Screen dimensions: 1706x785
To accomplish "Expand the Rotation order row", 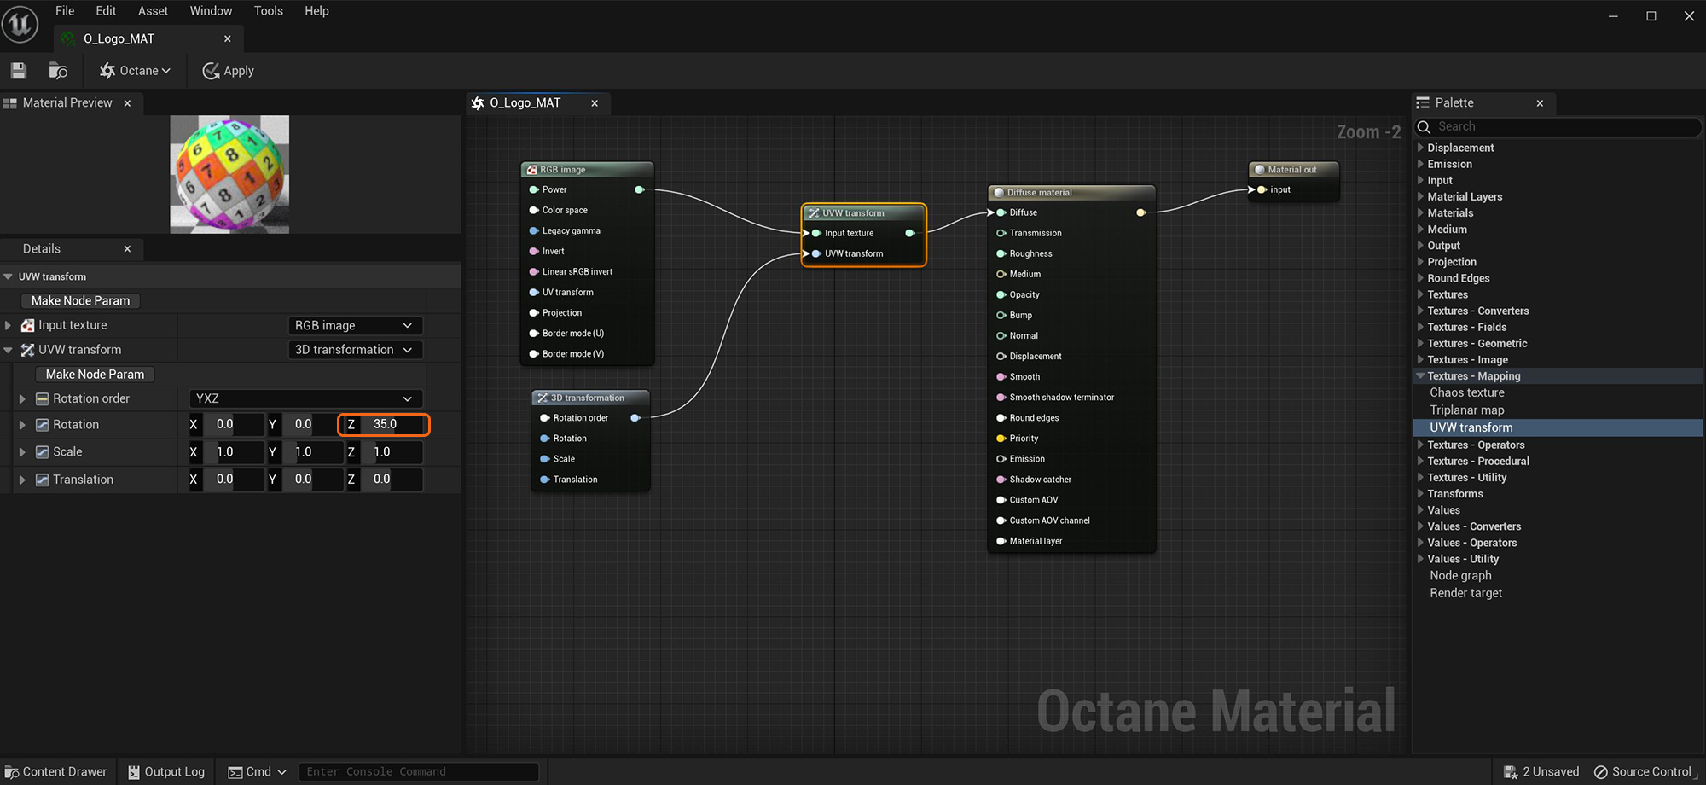I will [x=22, y=398].
